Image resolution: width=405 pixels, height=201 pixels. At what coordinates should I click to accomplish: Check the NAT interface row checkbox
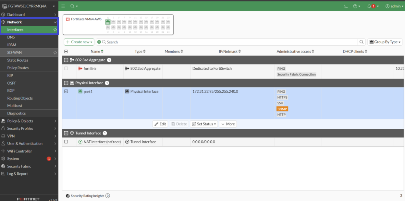pos(66,142)
